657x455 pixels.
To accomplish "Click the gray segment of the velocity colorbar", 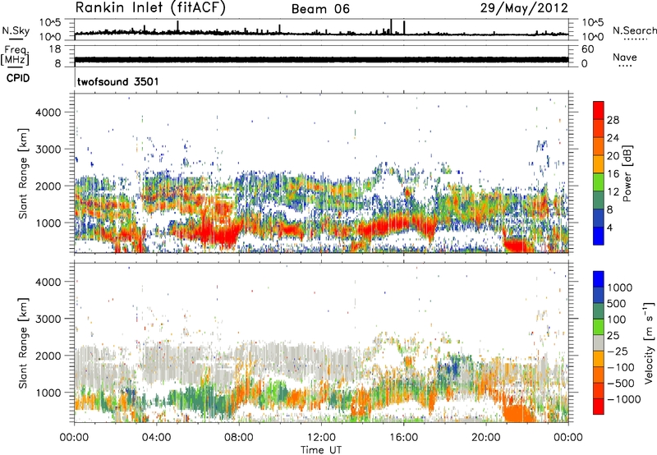I will pos(599,342).
